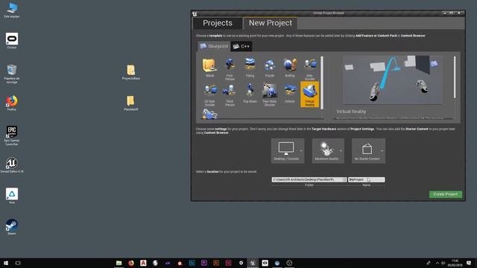Switch to the C++ template tab

(241, 46)
